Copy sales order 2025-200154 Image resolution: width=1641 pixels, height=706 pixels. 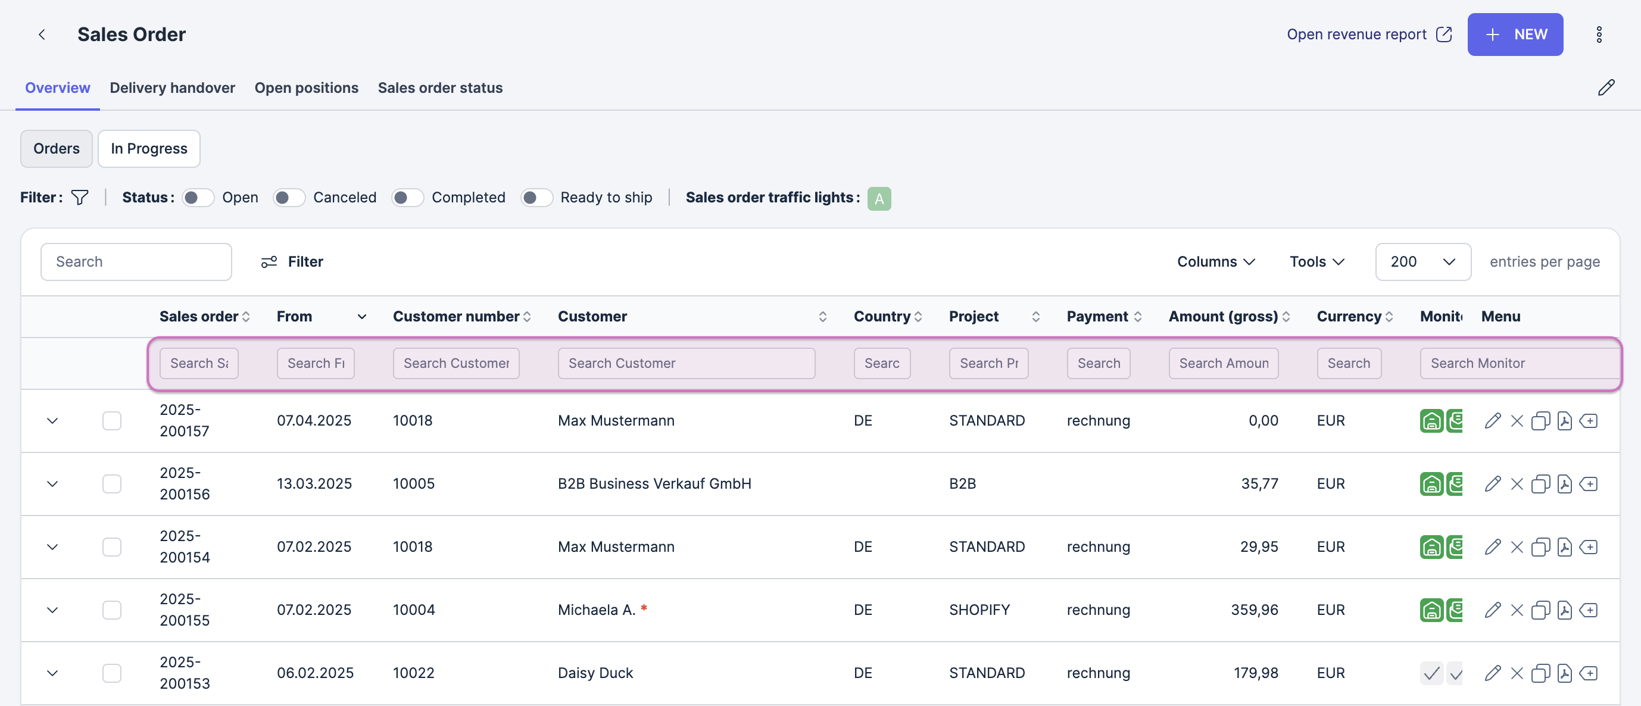pos(1540,547)
